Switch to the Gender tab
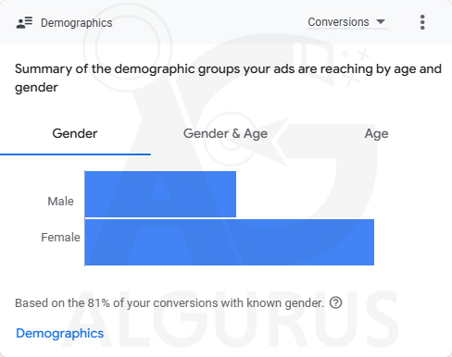This screenshot has height=357, width=452. (x=75, y=134)
